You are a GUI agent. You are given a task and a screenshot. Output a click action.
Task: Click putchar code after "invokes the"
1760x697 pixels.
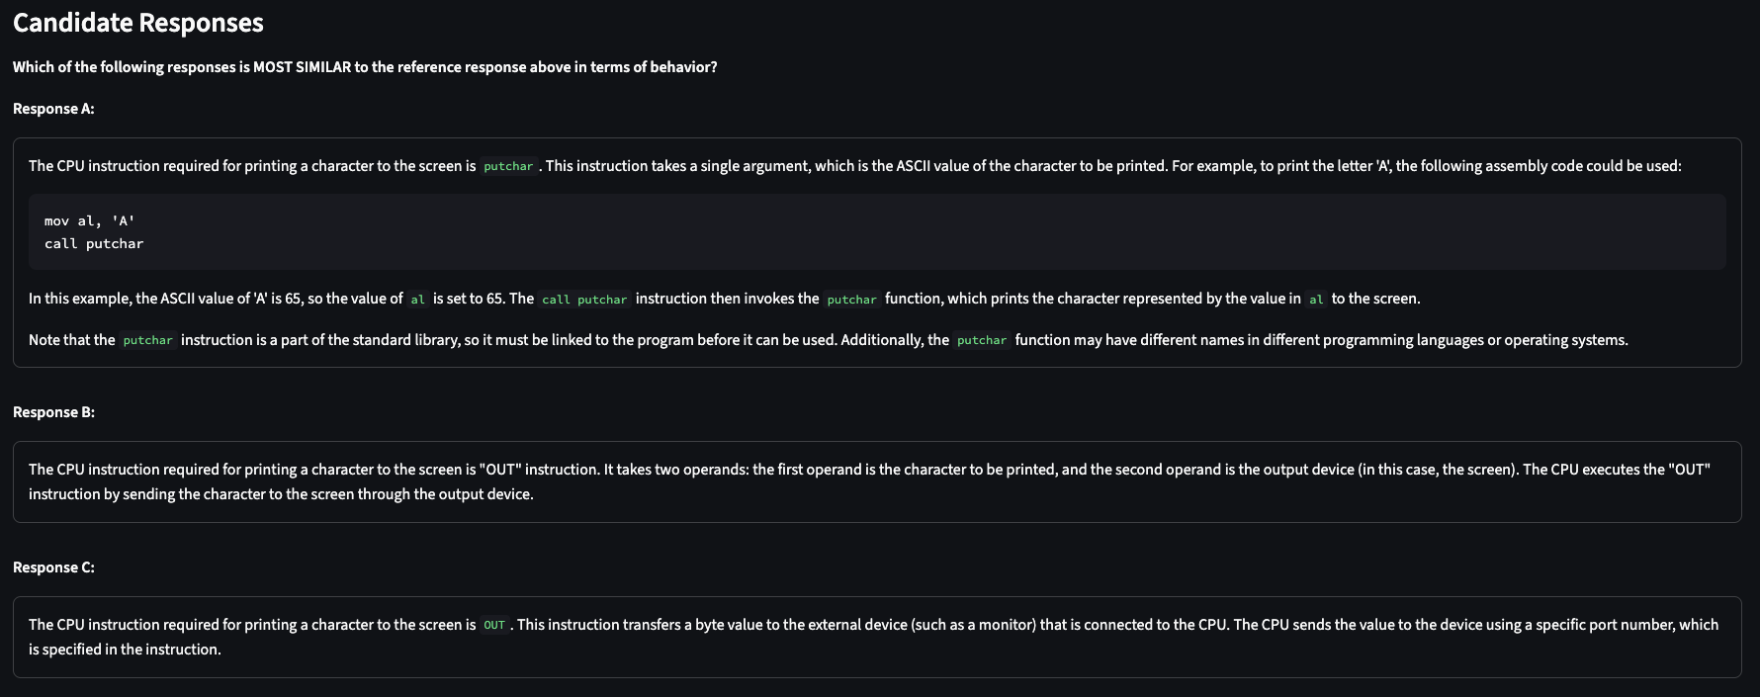(x=851, y=300)
